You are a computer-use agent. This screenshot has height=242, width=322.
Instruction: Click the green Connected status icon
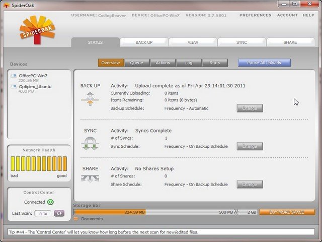[50, 202]
